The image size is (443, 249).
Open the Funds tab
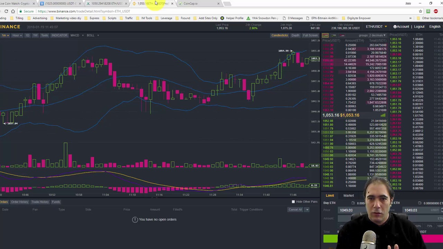pyautogui.click(x=56, y=202)
